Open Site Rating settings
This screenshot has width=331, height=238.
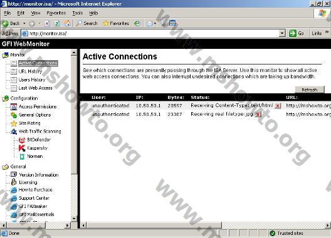click(29, 123)
